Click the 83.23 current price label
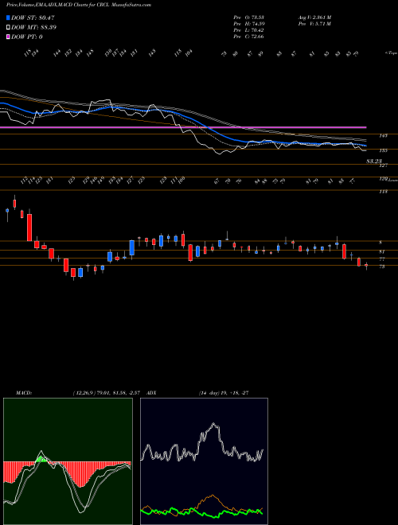Screen dimensions: 398x525 click(374, 161)
